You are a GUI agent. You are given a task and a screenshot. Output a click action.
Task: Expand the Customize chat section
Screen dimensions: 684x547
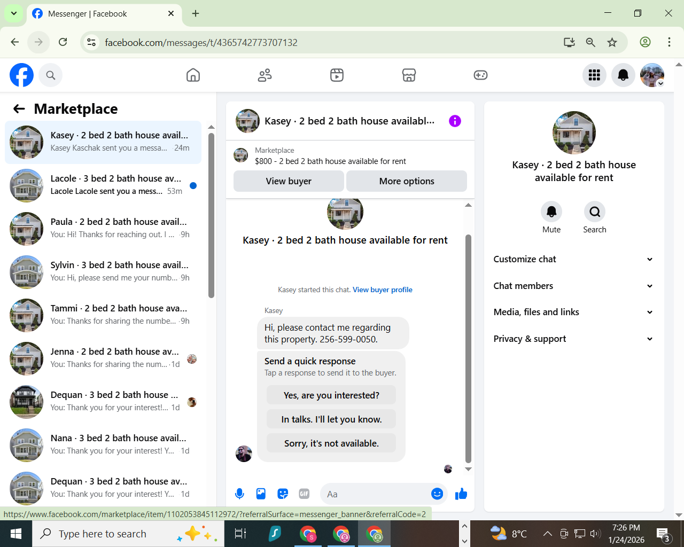pyautogui.click(x=573, y=259)
